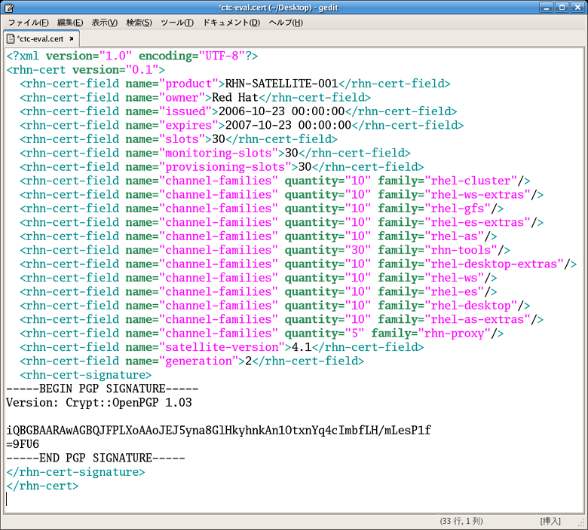The height and width of the screenshot is (530, 588).
Task: Click the xml encoding value UTF-8
Action: tap(222, 56)
